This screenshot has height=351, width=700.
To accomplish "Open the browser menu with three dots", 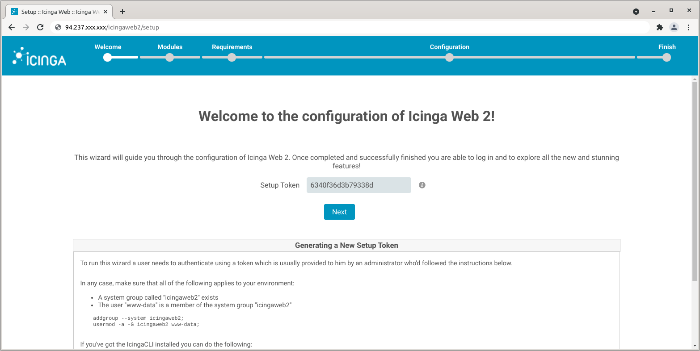I will click(x=689, y=27).
